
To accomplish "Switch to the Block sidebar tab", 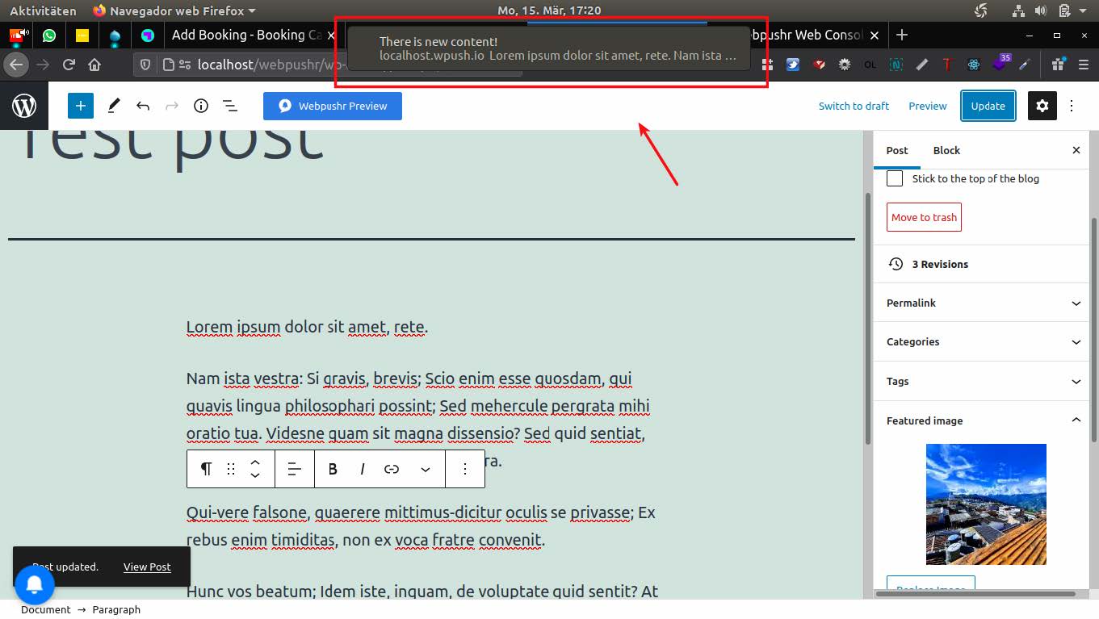I will click(946, 150).
